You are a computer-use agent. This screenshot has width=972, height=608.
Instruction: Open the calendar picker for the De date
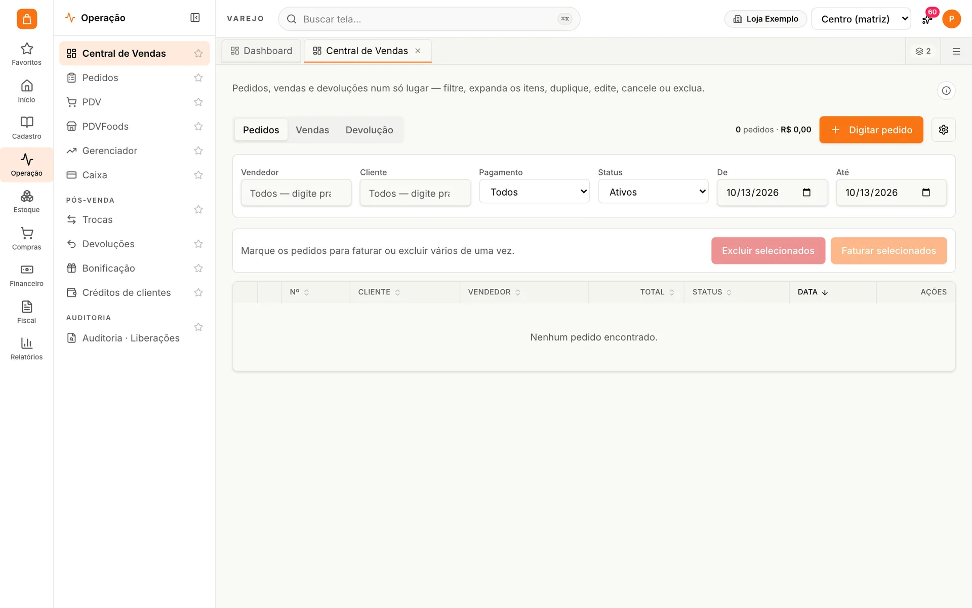(x=806, y=193)
